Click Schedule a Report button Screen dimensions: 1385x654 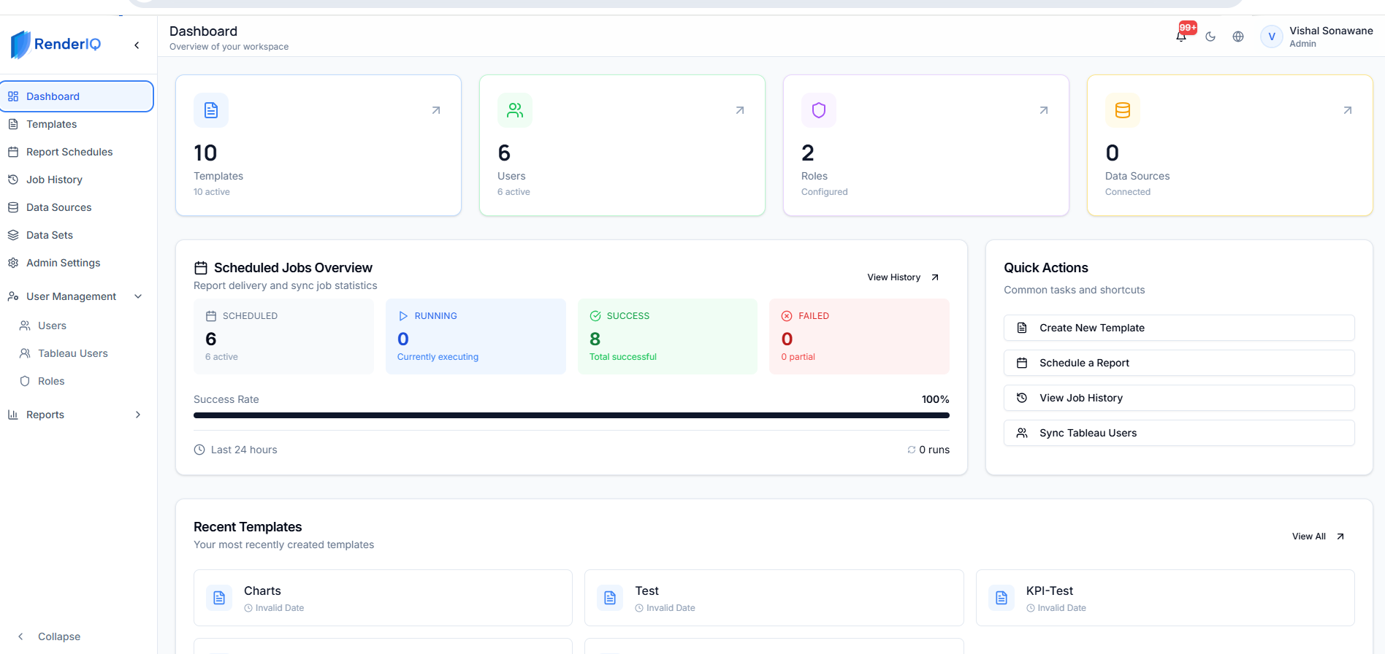(x=1179, y=363)
